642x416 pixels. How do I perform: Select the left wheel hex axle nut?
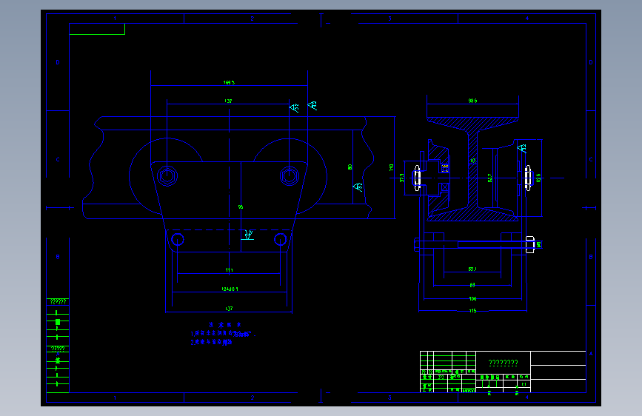[167, 176]
